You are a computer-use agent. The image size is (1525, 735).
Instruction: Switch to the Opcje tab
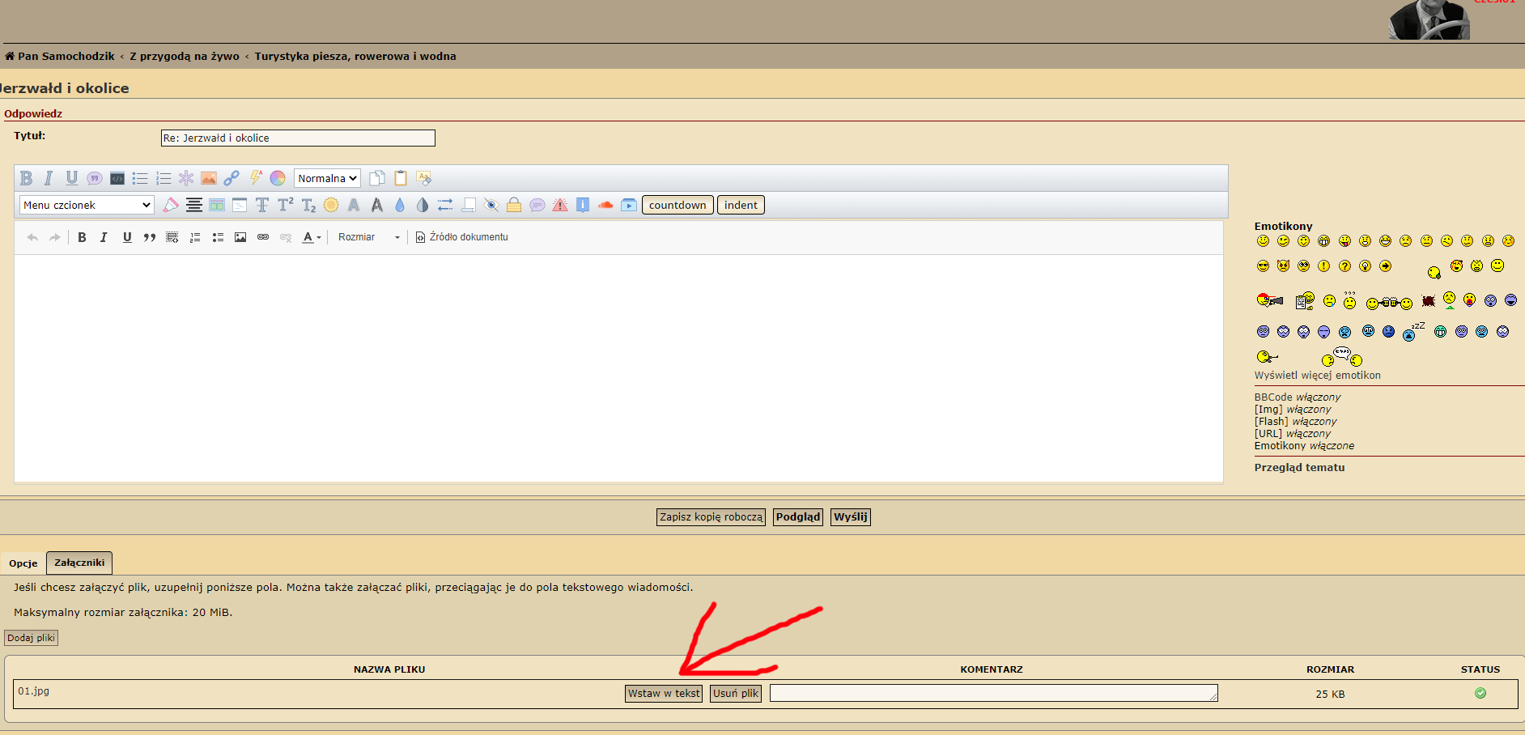click(x=23, y=563)
